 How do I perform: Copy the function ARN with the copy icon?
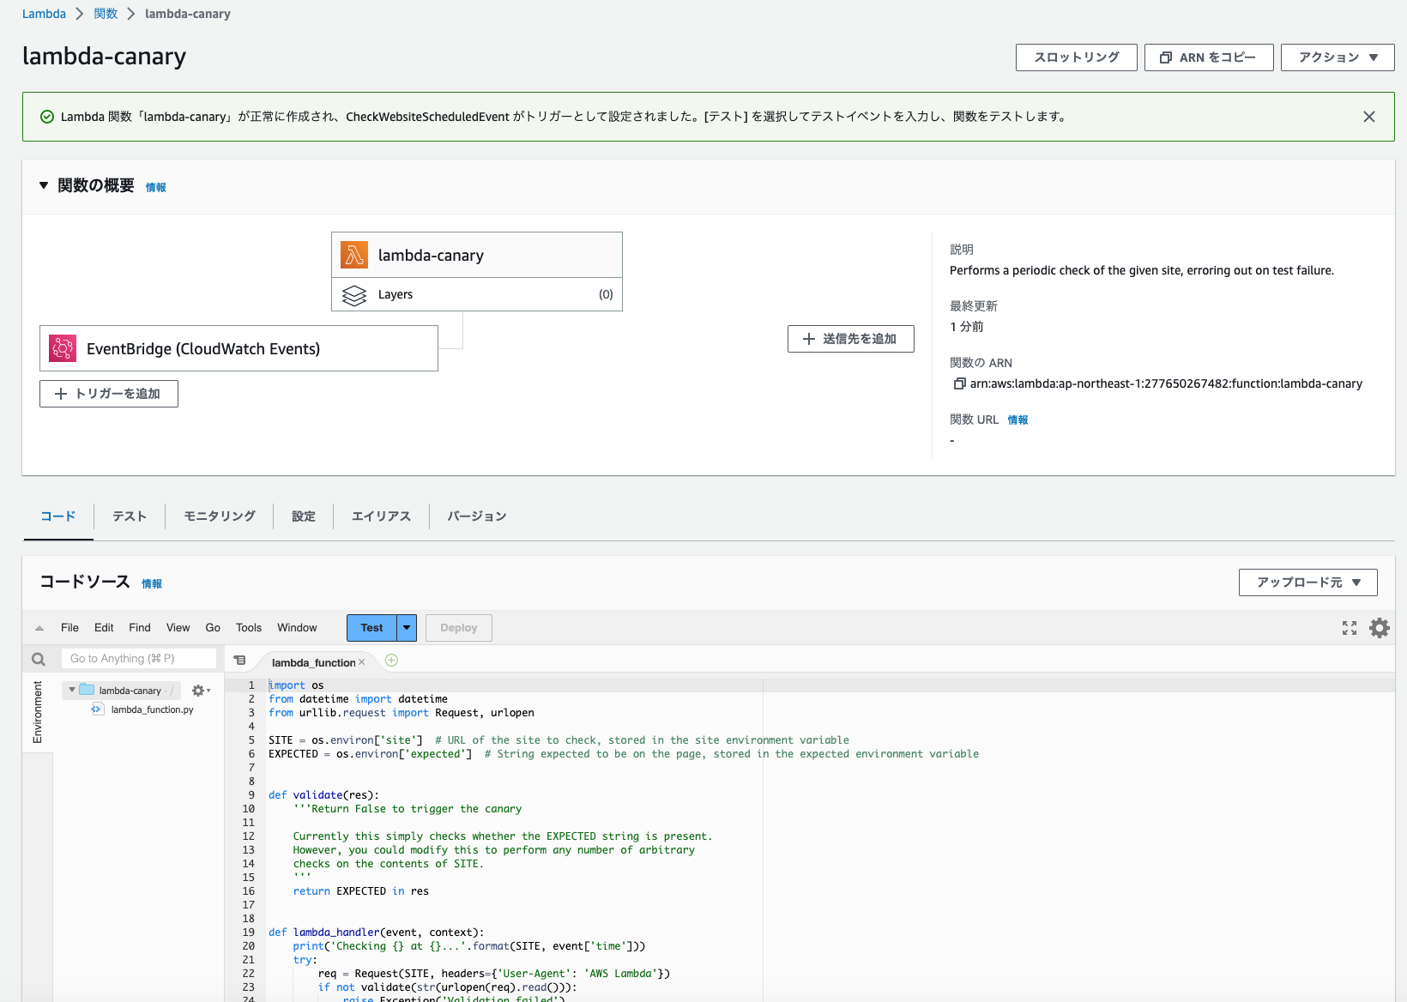[x=959, y=383]
